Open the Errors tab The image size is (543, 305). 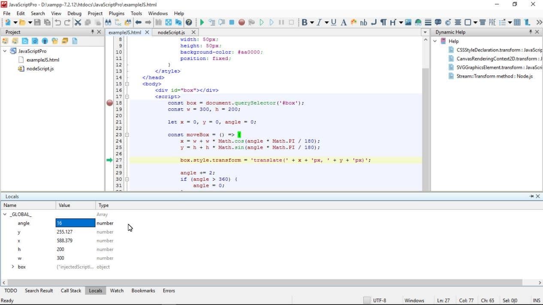pyautogui.click(x=169, y=290)
